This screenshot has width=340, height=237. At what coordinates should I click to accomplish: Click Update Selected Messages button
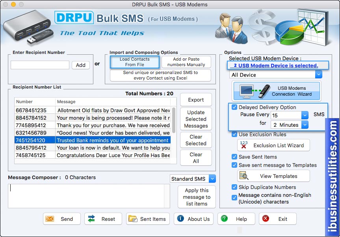pos(196,119)
